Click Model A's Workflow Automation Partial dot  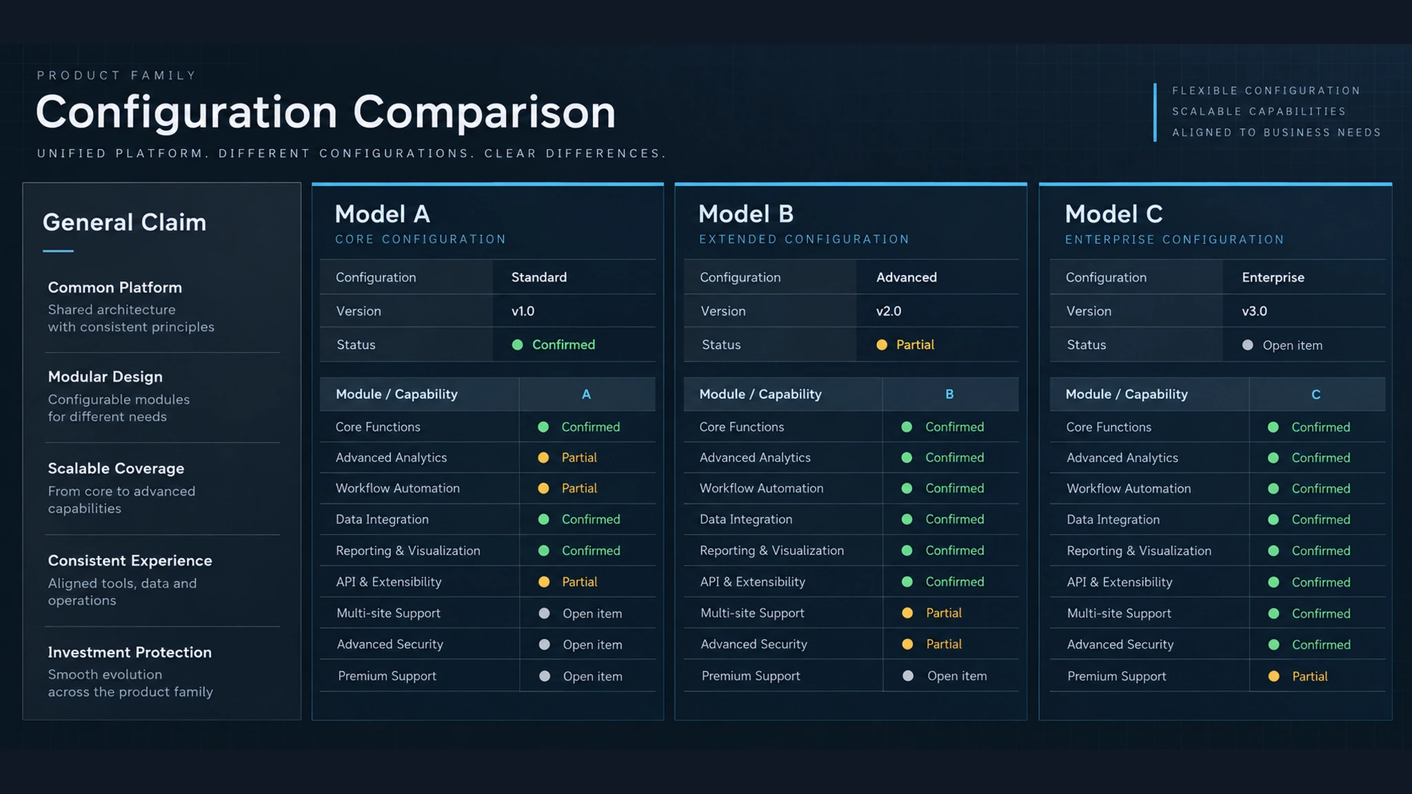tap(543, 488)
